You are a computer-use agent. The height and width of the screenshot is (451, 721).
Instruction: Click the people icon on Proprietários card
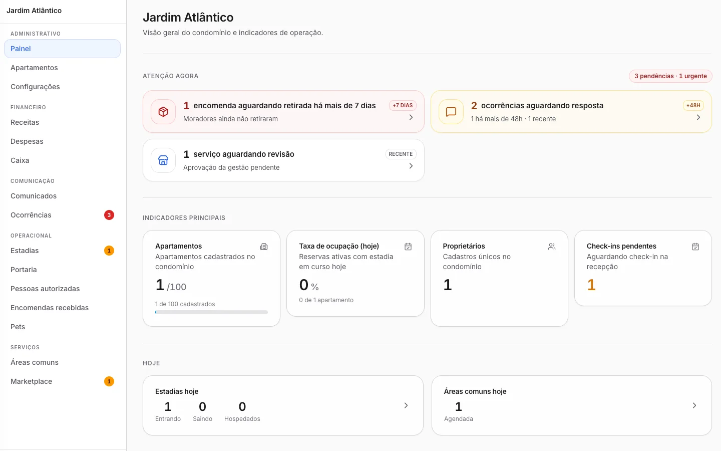click(552, 247)
